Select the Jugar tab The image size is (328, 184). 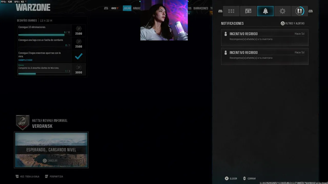click(x=127, y=8)
